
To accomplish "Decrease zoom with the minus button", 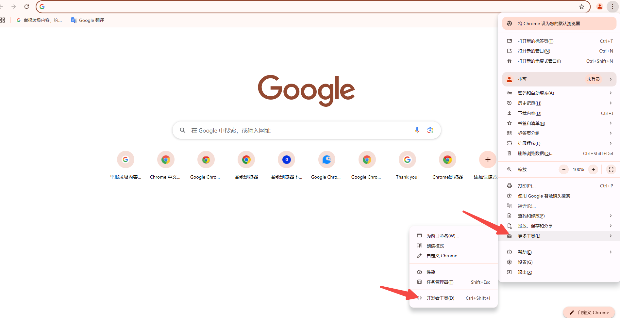I will coord(564,169).
